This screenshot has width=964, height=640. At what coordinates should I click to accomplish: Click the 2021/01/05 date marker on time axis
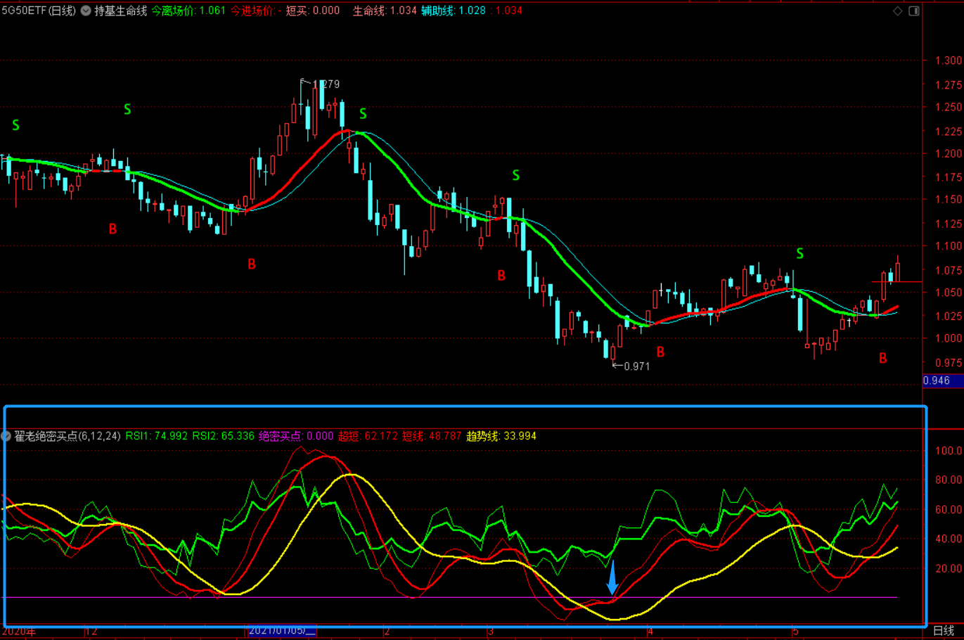click(283, 631)
